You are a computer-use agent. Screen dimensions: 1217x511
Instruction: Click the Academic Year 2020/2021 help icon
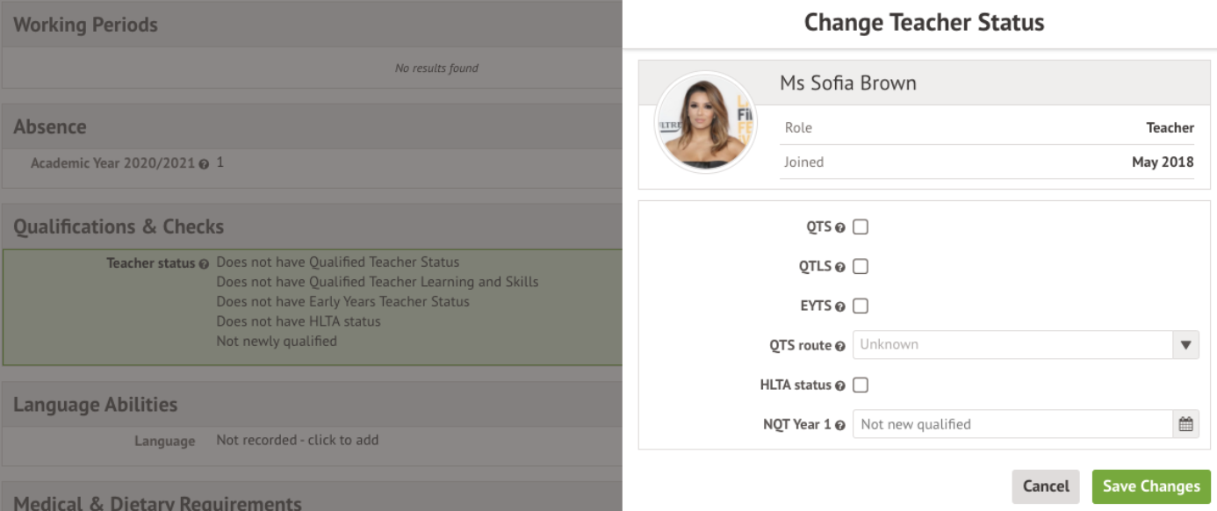click(205, 164)
